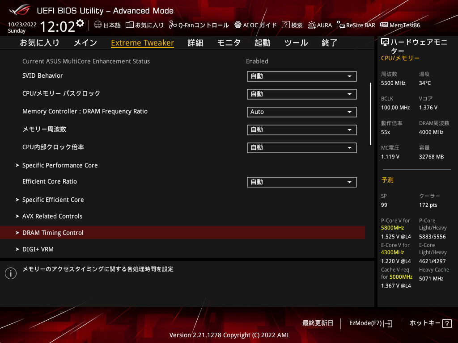
Task: Switch to モニタ tab
Action: [229, 43]
